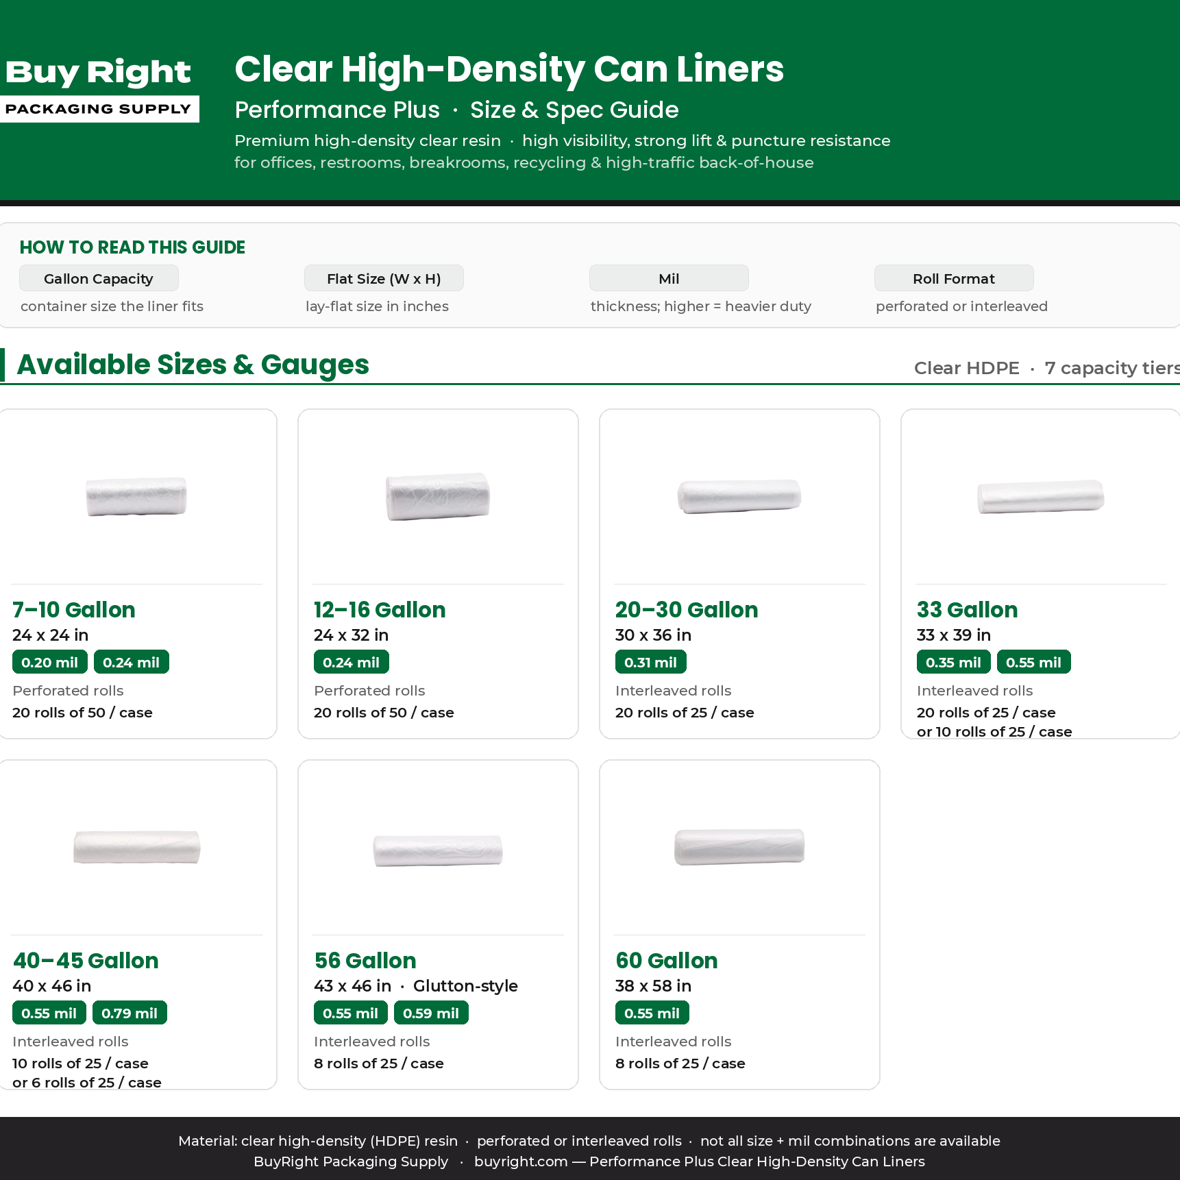The width and height of the screenshot is (1180, 1180).
Task: Click the '40 x 46 in' size text
Action: 52,986
